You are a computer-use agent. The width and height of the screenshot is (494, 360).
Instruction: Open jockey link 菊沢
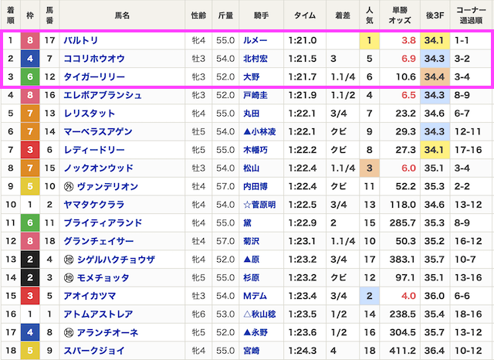click(252, 242)
